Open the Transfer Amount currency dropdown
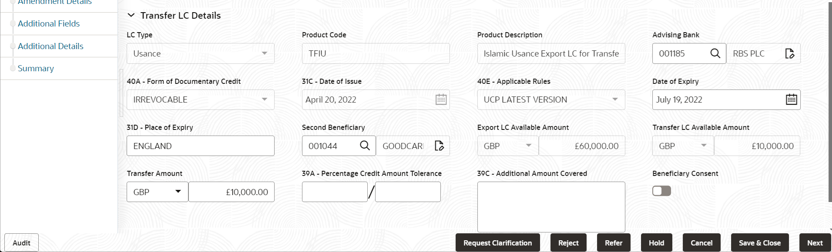 click(178, 192)
